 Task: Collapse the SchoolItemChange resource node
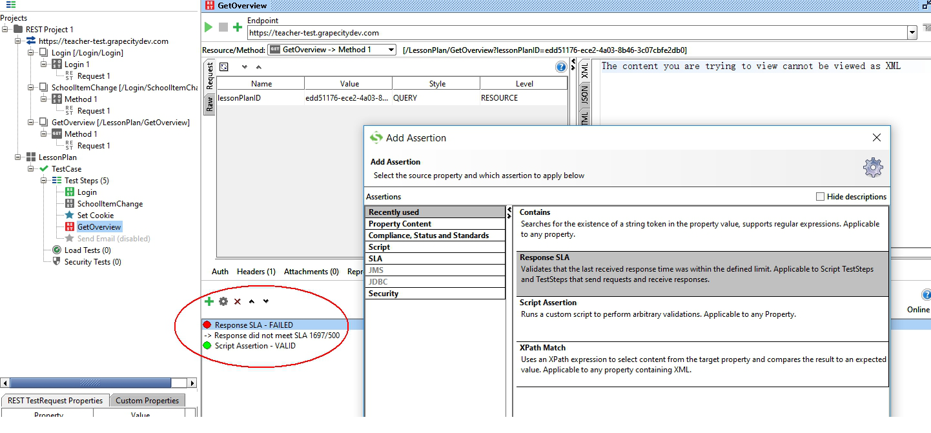pyautogui.click(x=31, y=87)
